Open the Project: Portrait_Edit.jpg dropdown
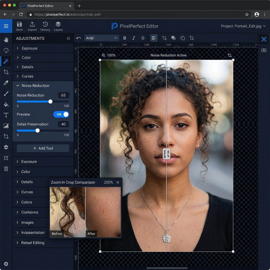The width and height of the screenshot is (270, 270). tap(243, 26)
